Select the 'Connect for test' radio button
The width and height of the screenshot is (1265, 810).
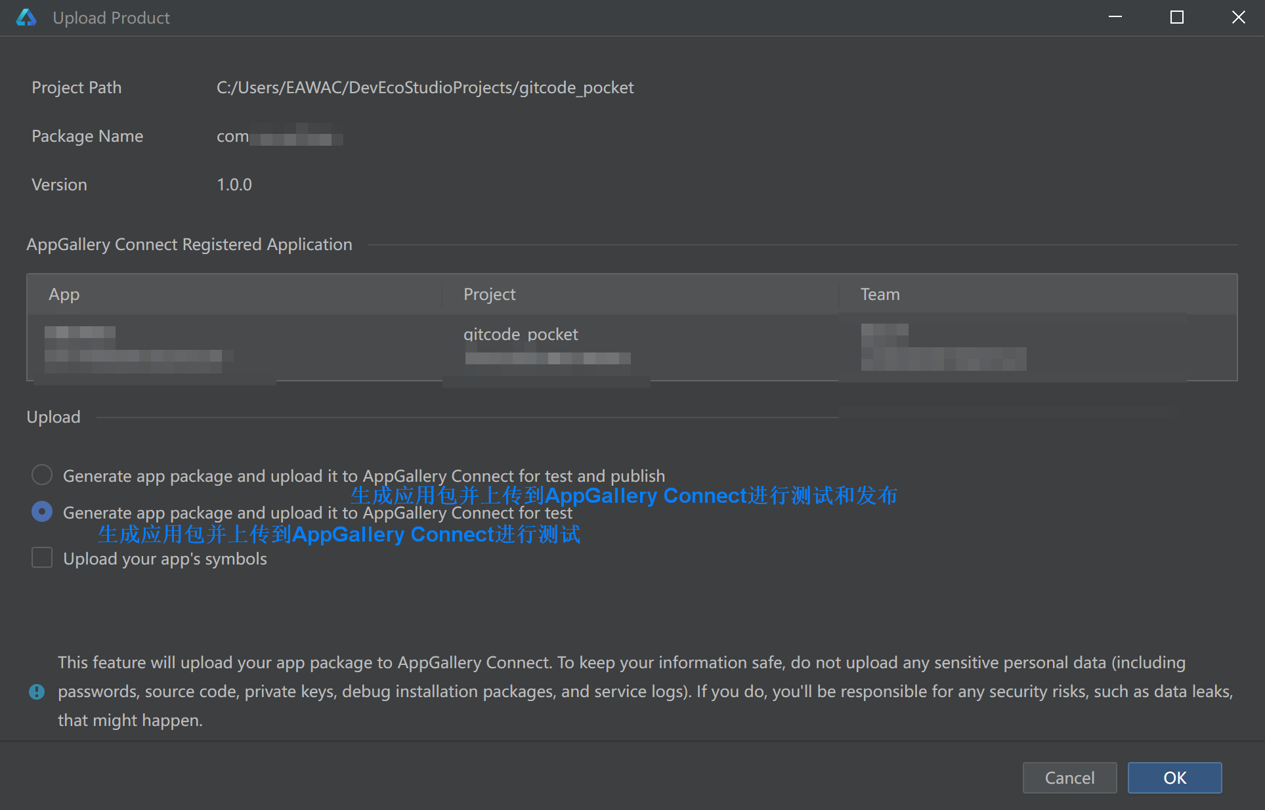tap(42, 511)
